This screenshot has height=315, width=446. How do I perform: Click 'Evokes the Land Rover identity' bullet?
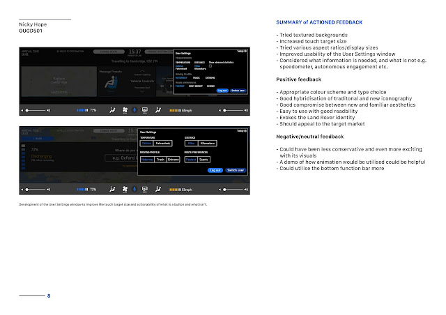316,118
